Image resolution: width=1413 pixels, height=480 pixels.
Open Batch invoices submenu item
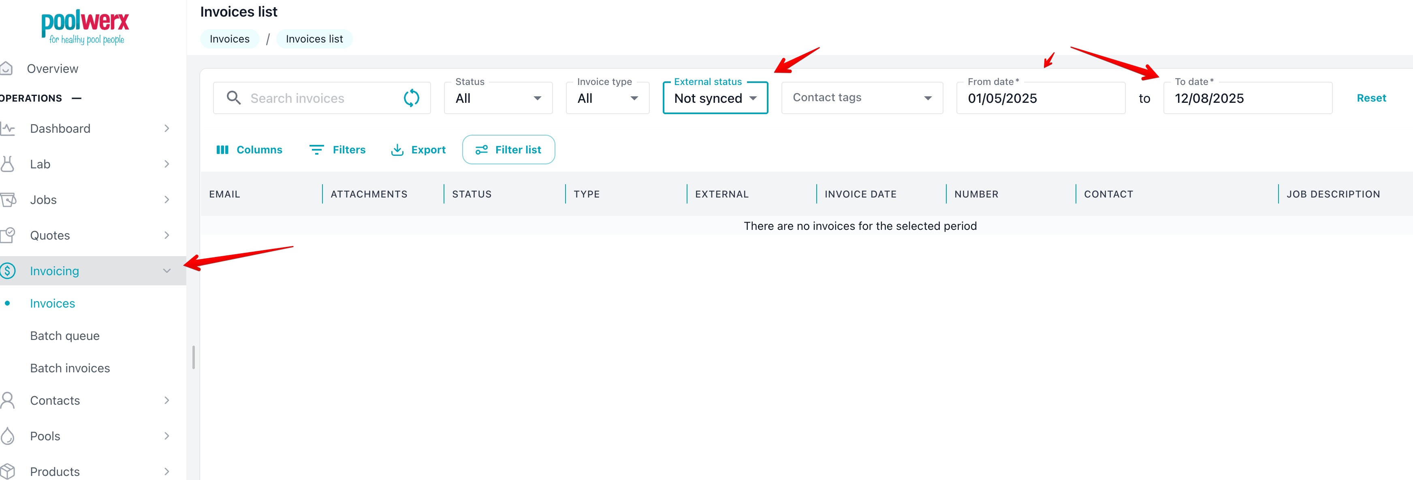(x=70, y=368)
